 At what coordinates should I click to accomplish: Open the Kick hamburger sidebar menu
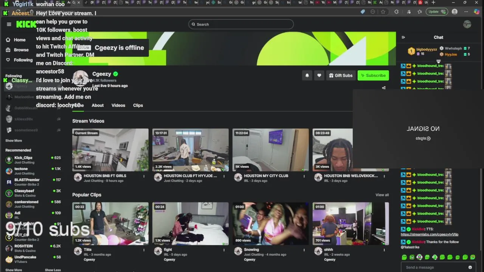(x=9, y=24)
